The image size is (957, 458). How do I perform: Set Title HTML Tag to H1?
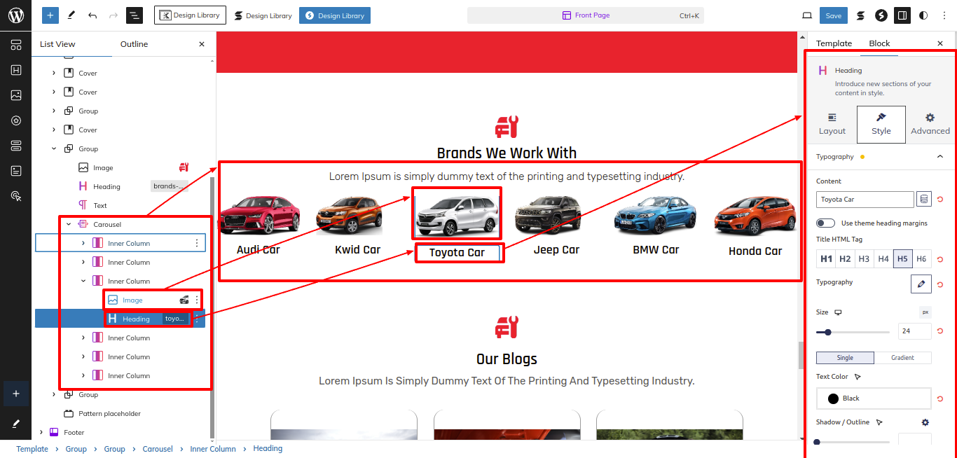pos(826,259)
